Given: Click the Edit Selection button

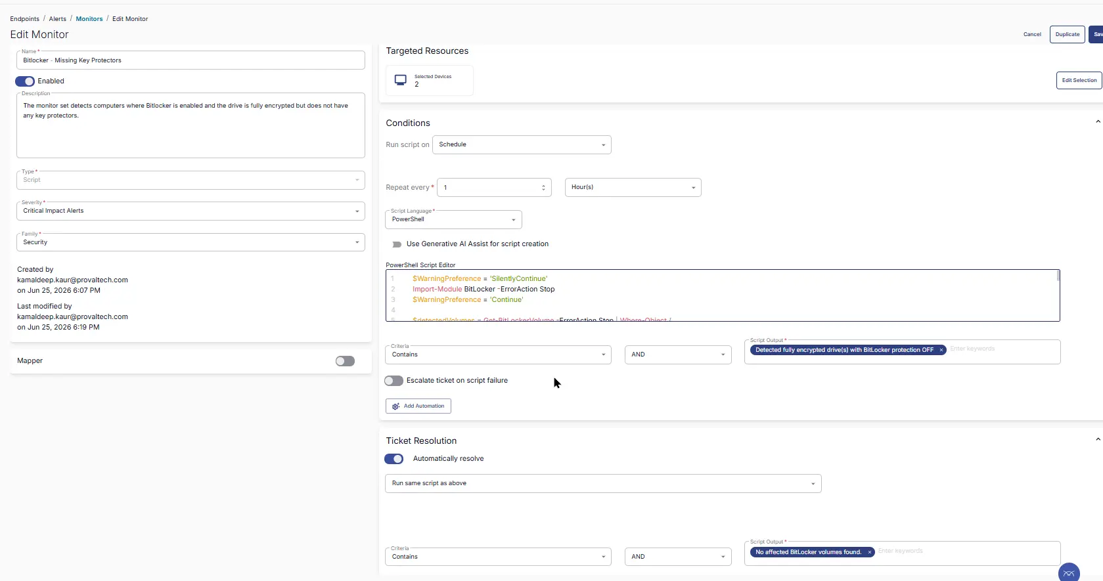Looking at the screenshot, I should (x=1079, y=80).
